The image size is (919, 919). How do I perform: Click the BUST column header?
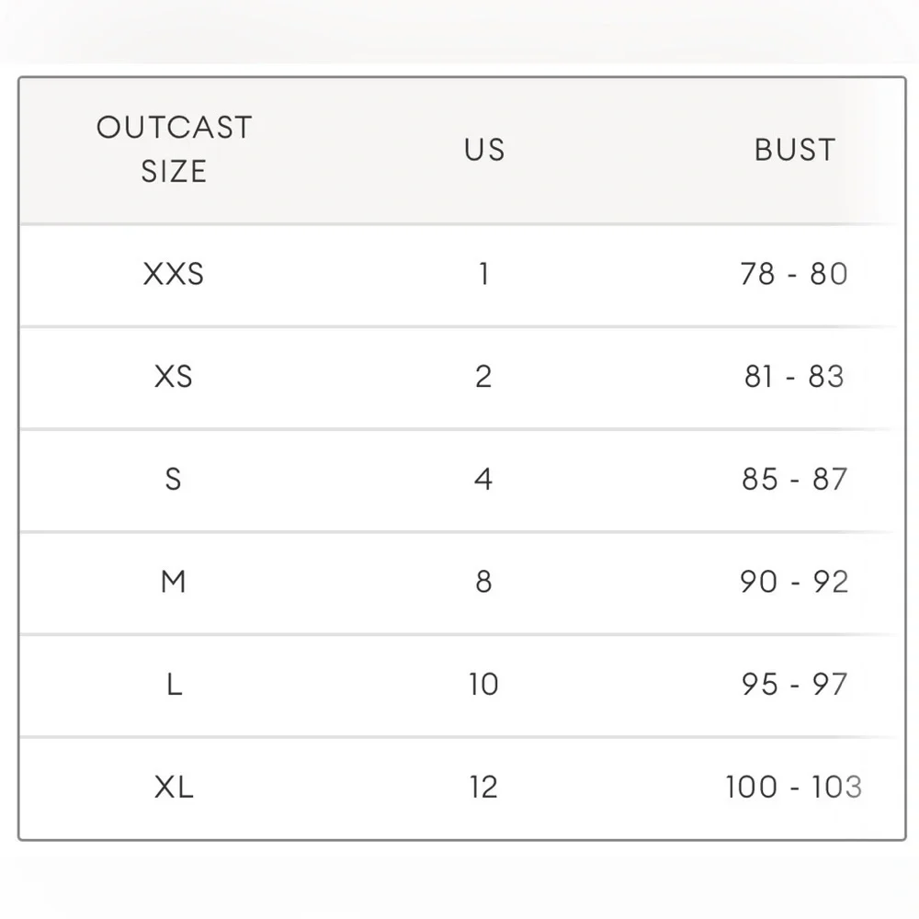click(x=795, y=150)
